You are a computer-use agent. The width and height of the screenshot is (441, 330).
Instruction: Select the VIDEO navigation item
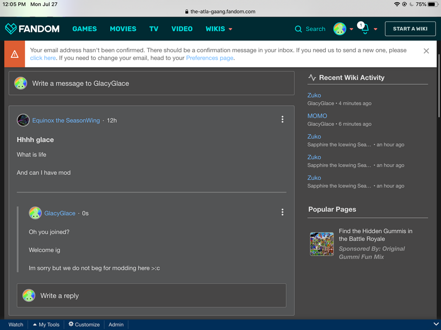click(x=182, y=29)
